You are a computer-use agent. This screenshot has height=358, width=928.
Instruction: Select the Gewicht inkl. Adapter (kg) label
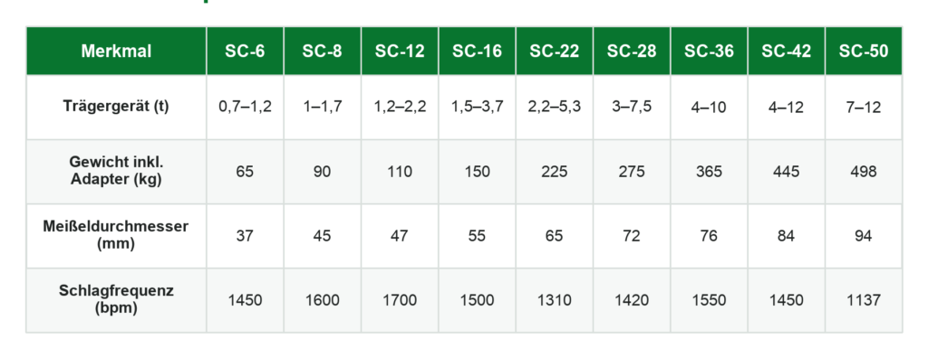(116, 172)
